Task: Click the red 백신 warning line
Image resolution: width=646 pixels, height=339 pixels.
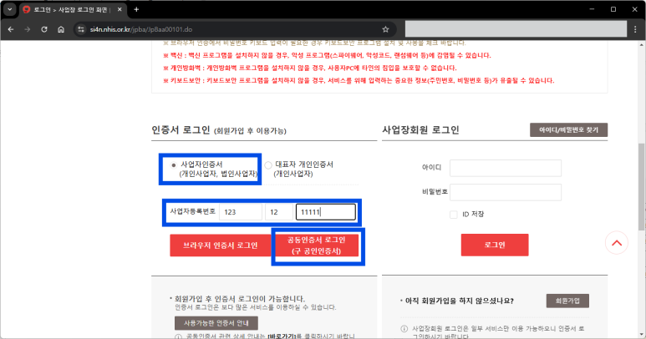Action: tap(327, 55)
